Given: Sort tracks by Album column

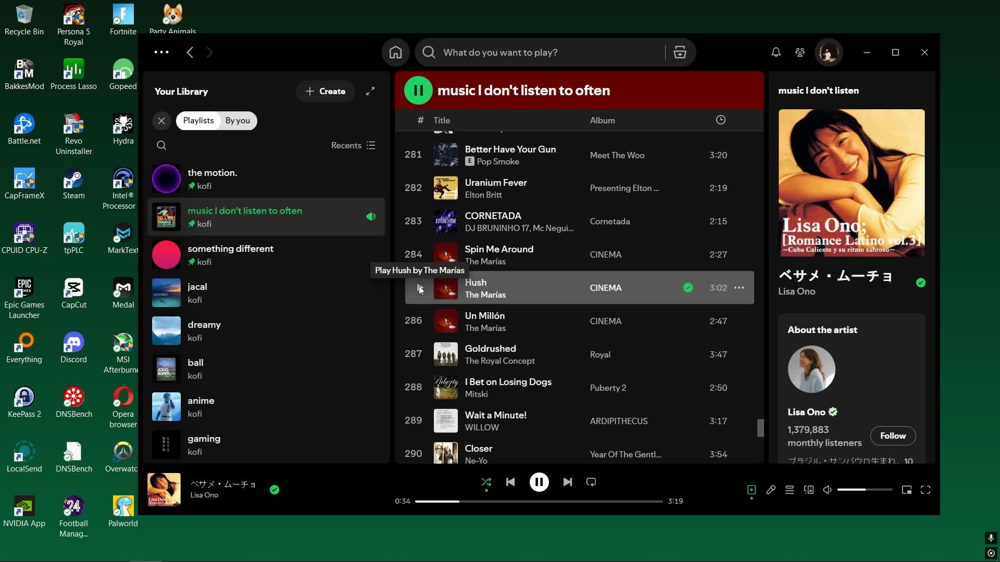Looking at the screenshot, I should point(602,120).
